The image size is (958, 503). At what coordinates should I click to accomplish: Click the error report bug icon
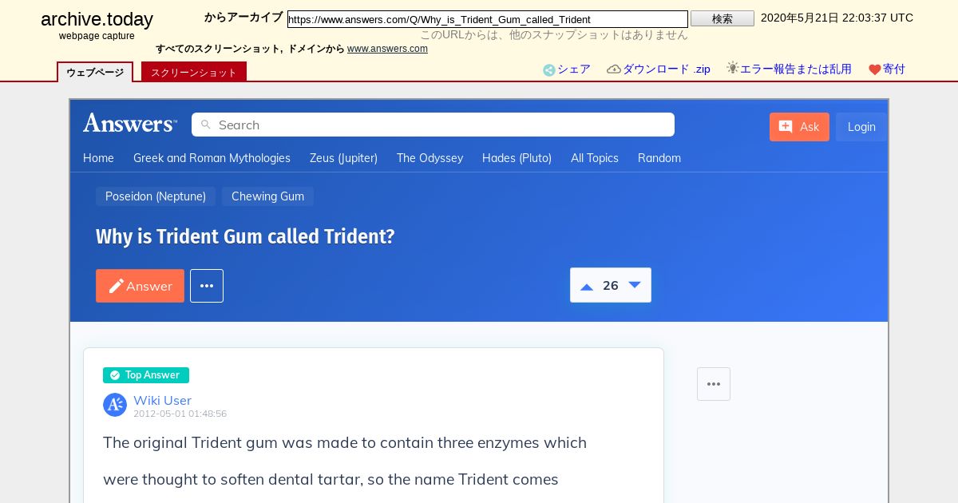pos(733,69)
